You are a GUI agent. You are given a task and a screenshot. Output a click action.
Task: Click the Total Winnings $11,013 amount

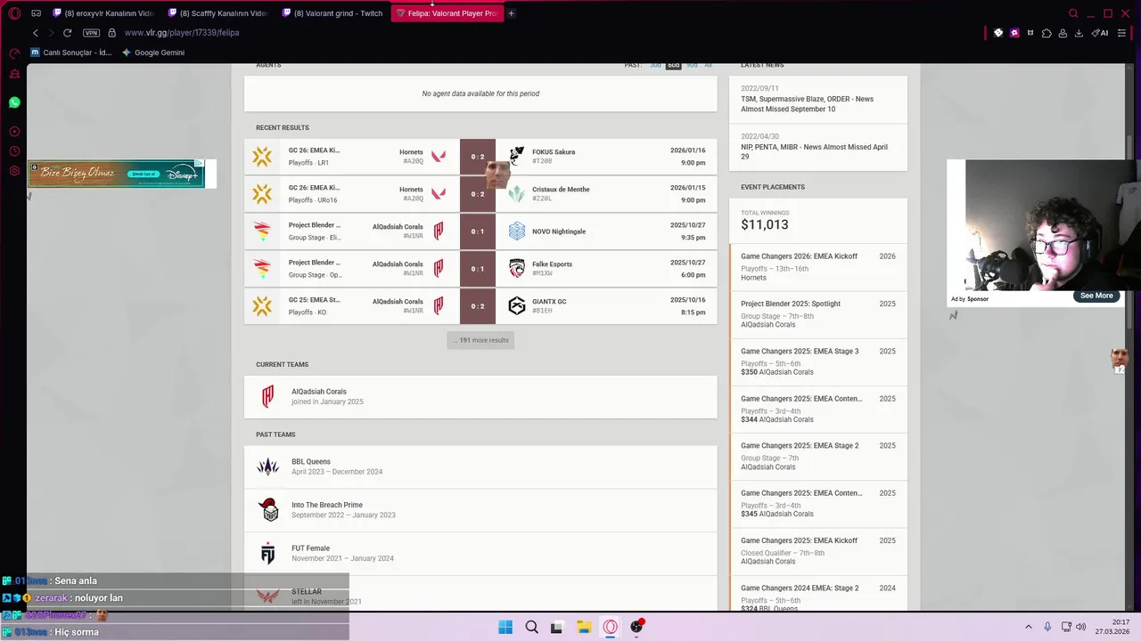(765, 225)
